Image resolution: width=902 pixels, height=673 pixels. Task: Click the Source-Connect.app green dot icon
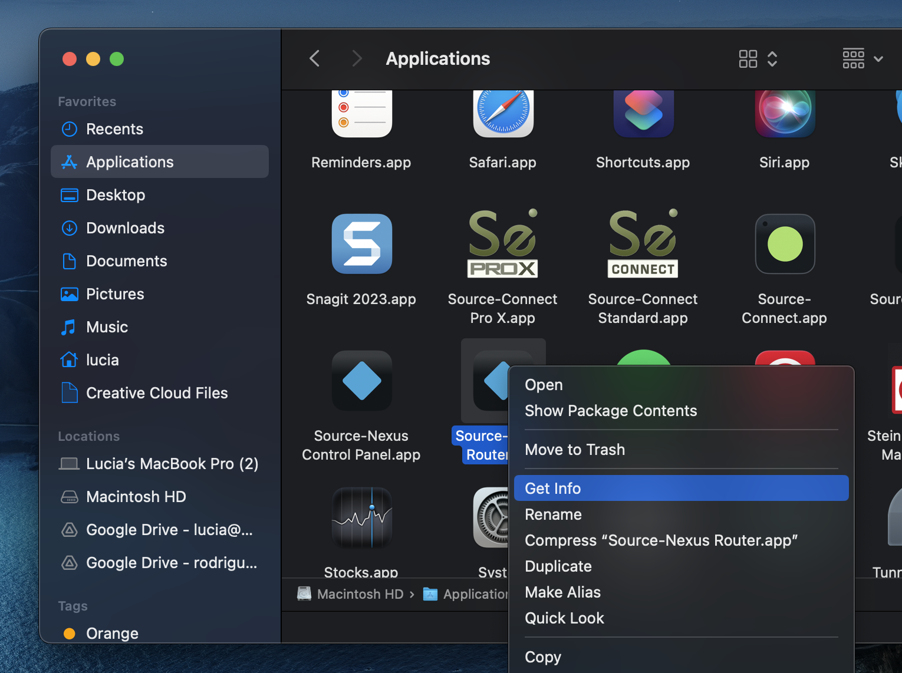point(785,244)
